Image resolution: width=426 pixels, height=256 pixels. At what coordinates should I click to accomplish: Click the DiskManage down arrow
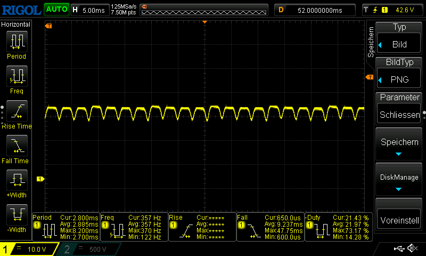[x=398, y=189]
